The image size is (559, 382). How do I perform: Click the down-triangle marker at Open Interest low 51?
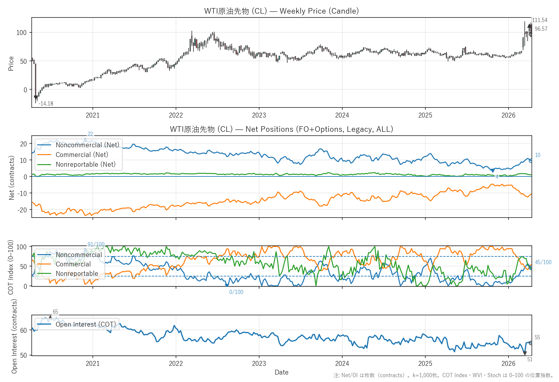tap(525, 354)
